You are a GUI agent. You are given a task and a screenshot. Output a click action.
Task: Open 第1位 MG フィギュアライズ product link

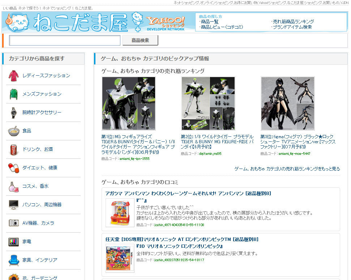138,144
